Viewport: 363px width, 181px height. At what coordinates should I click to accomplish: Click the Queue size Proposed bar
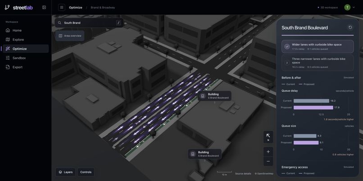[x=306, y=142]
